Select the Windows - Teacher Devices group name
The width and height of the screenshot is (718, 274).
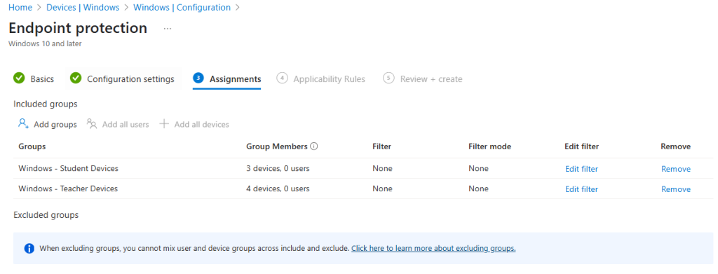(x=68, y=189)
